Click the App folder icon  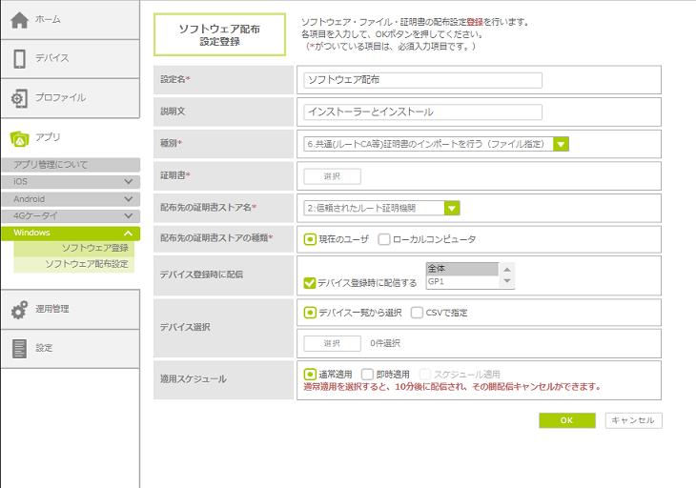19,137
